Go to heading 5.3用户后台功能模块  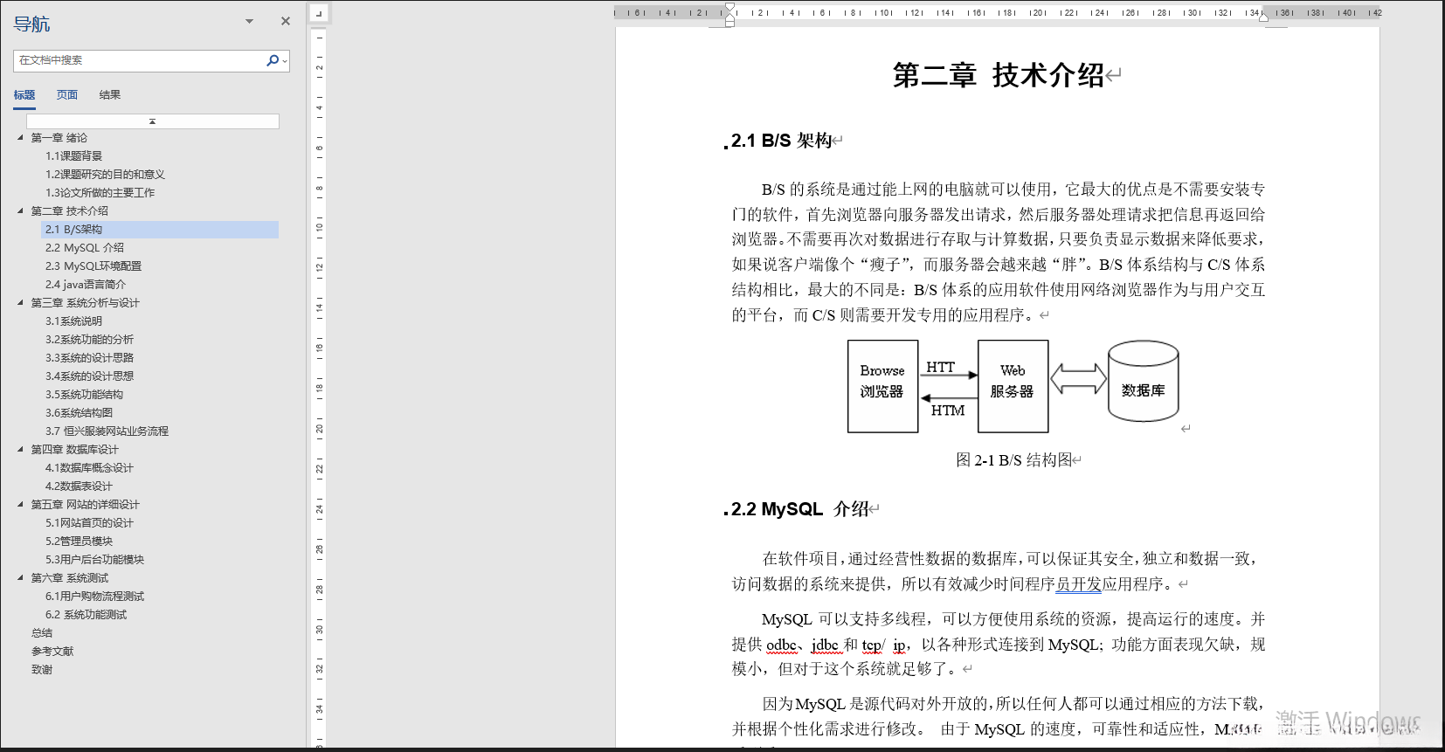94,560
